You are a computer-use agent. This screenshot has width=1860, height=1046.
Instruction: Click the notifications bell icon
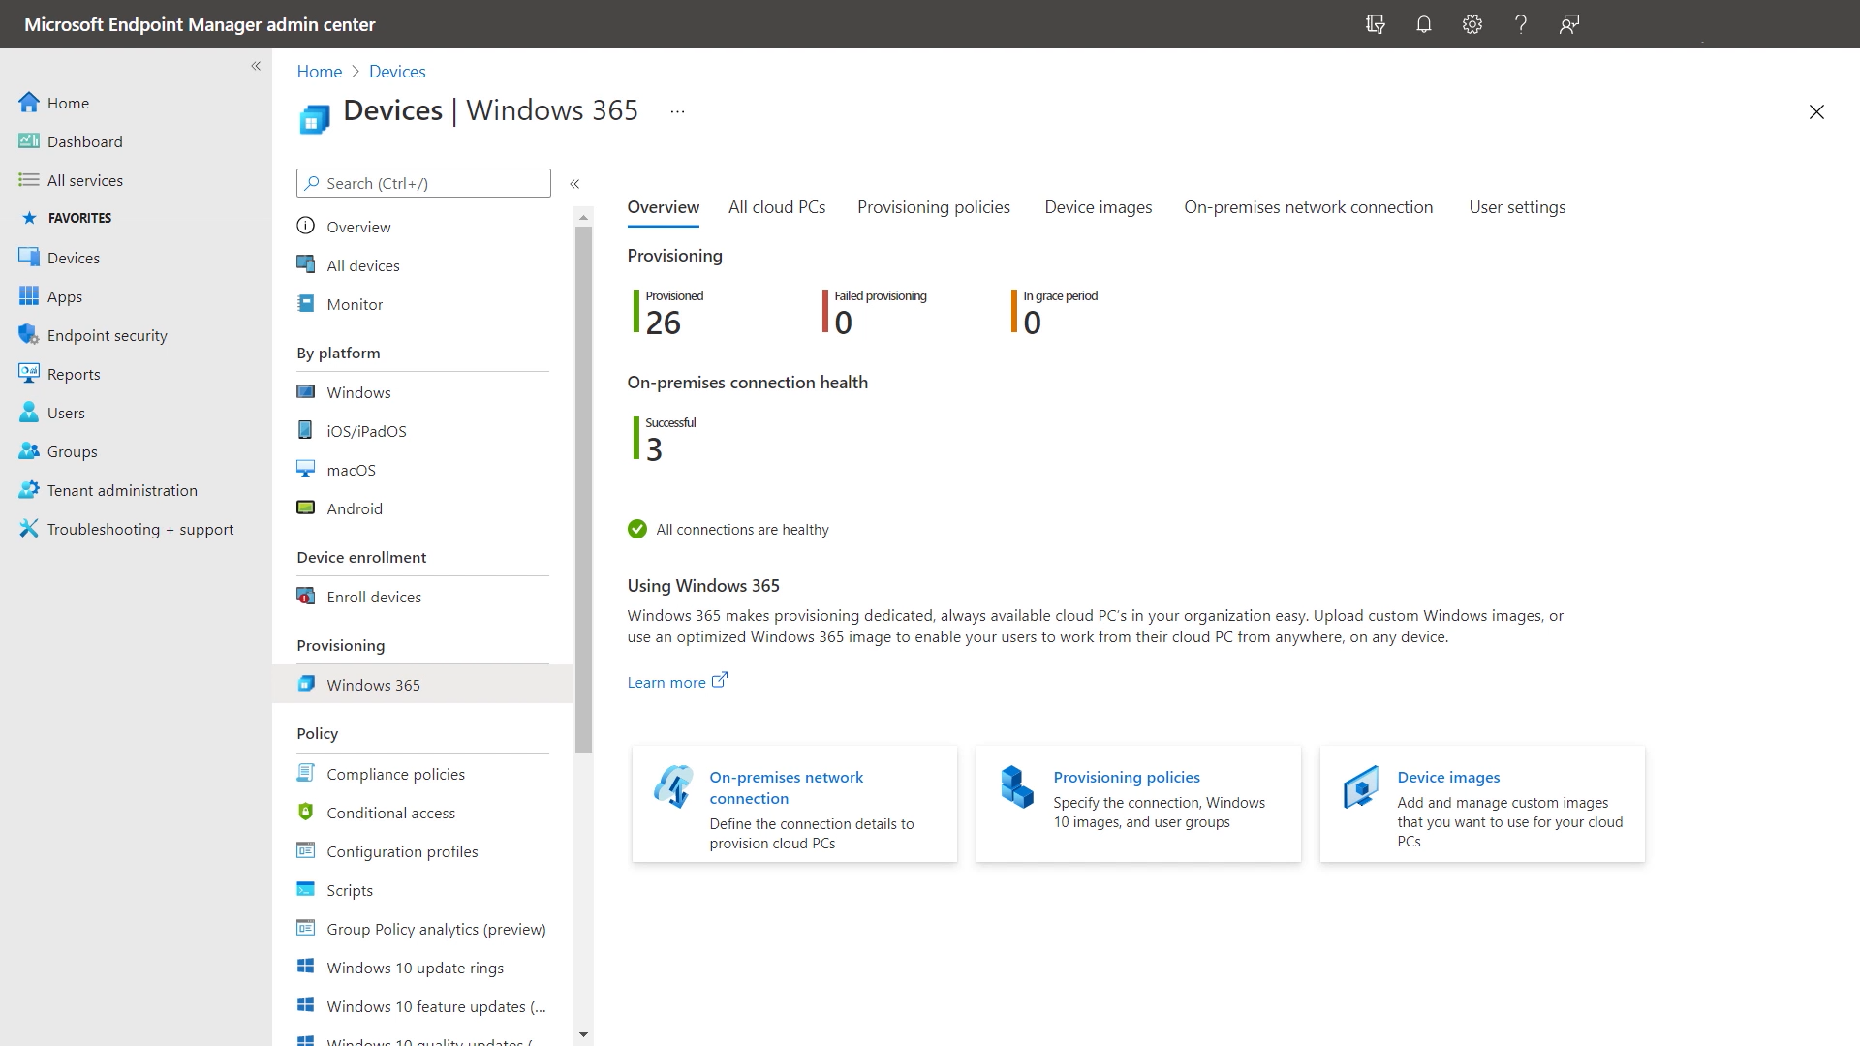(x=1424, y=24)
